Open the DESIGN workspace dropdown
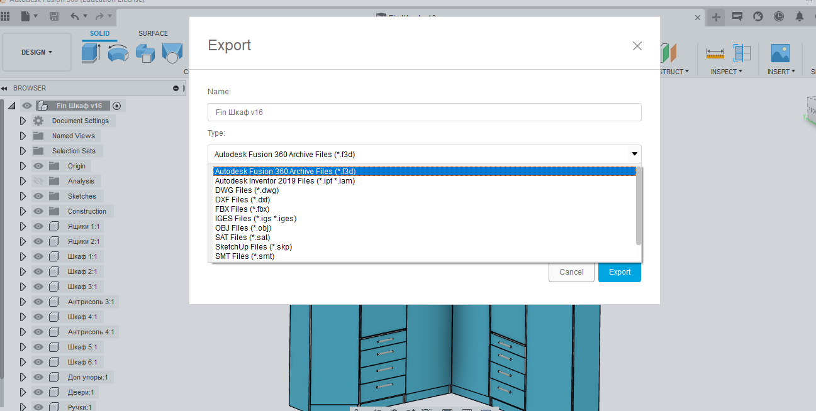The height and width of the screenshot is (411, 816). pos(37,52)
